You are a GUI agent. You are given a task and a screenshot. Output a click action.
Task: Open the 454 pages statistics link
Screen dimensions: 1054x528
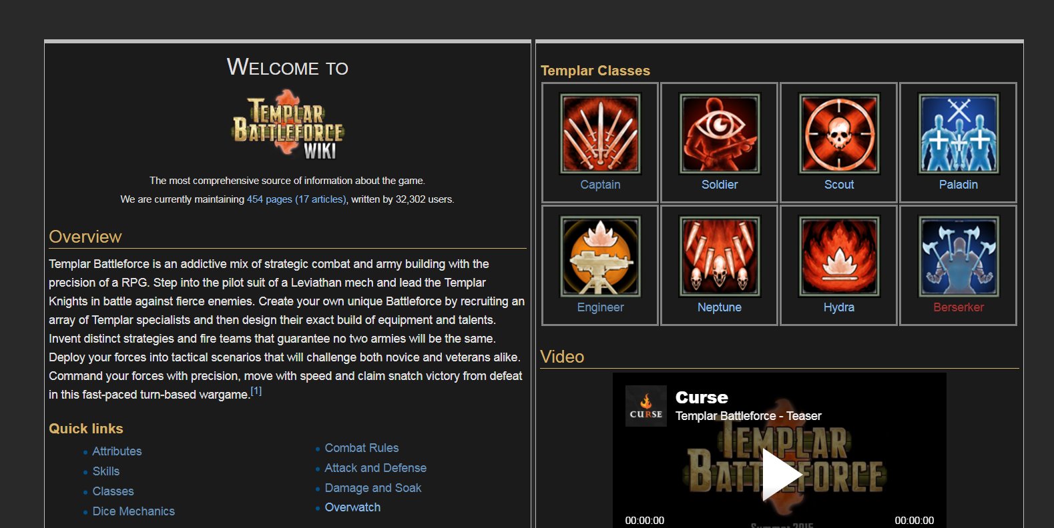pos(296,199)
